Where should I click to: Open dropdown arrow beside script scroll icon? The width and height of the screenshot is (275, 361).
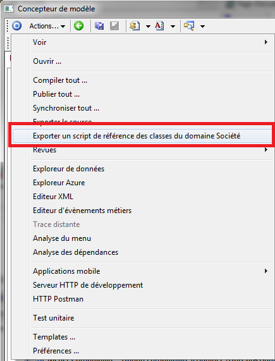pyautogui.click(x=148, y=27)
